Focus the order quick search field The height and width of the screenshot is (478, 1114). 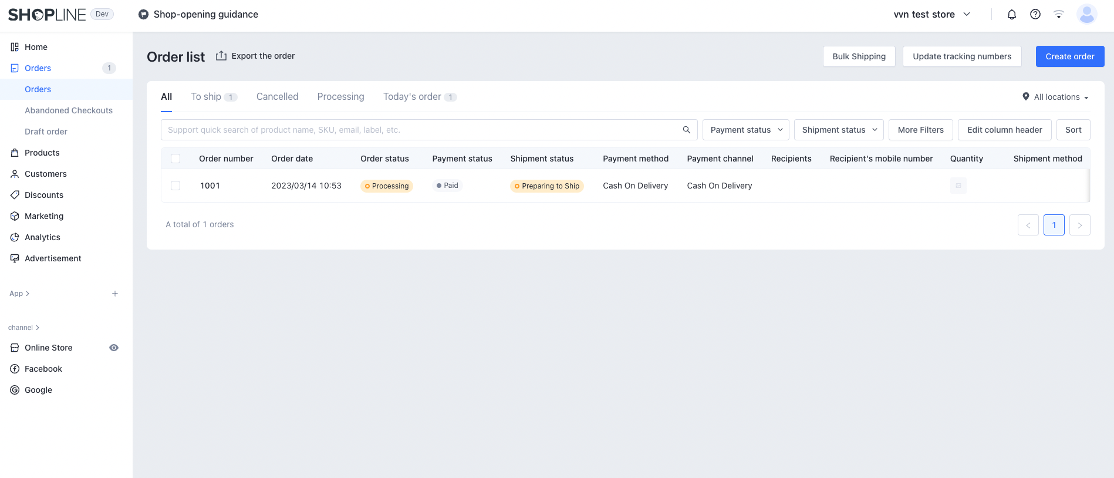pos(420,130)
